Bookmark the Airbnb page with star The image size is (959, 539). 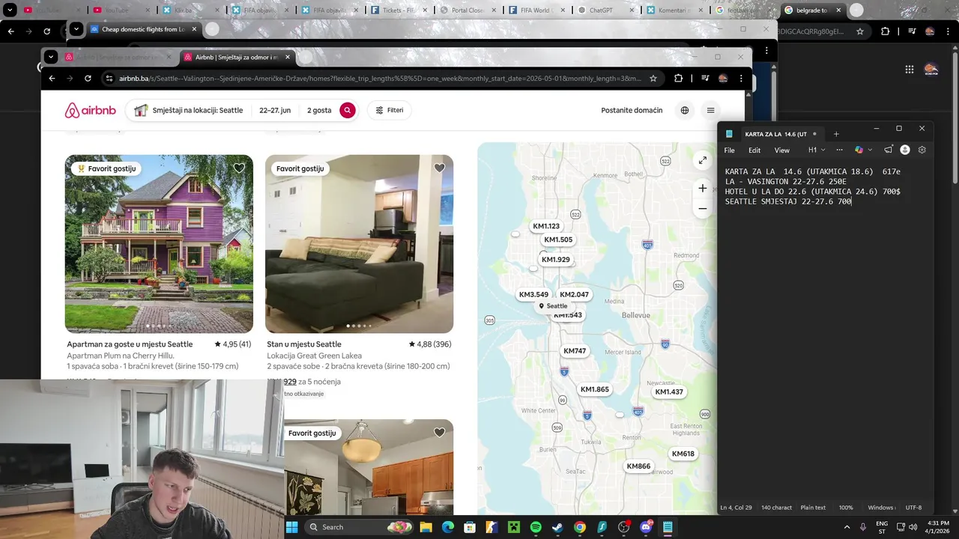coord(653,78)
